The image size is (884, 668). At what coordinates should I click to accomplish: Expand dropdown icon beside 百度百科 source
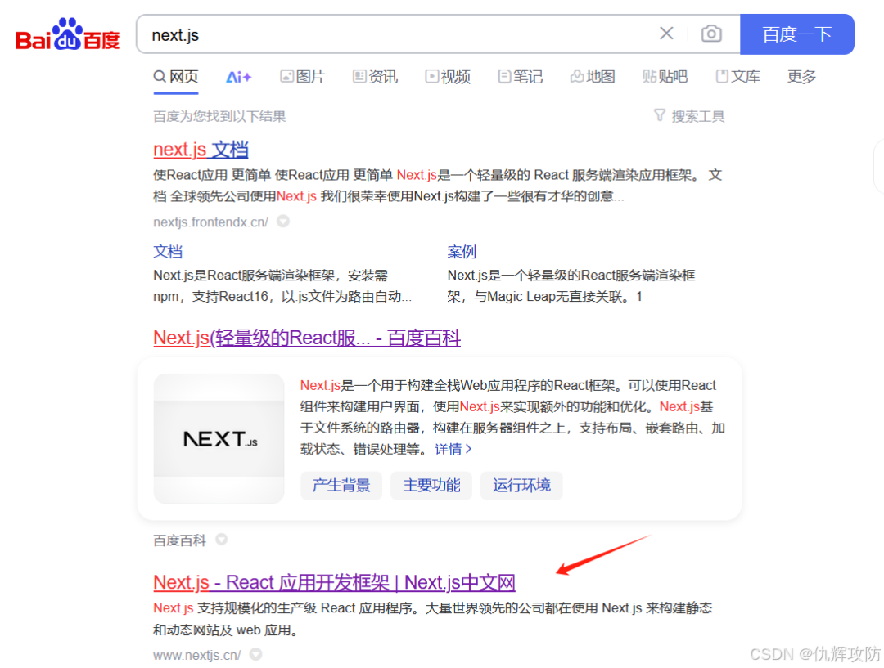click(222, 540)
